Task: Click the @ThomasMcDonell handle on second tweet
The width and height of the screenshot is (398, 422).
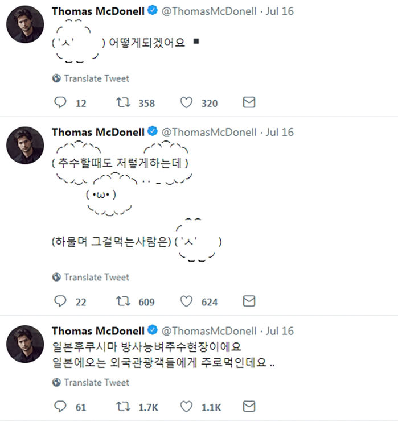Action: 209,132
